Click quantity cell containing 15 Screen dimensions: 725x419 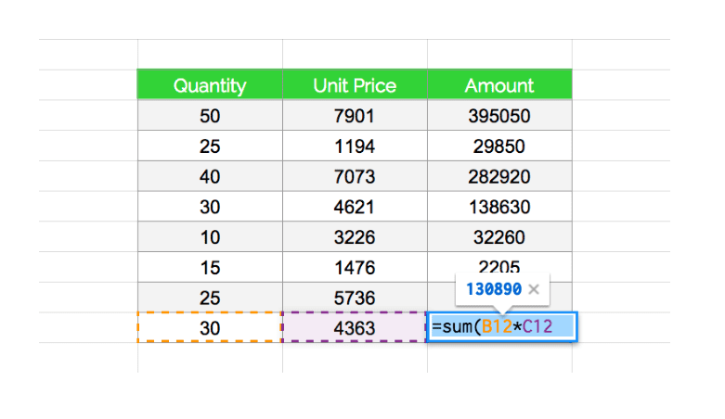point(210,268)
